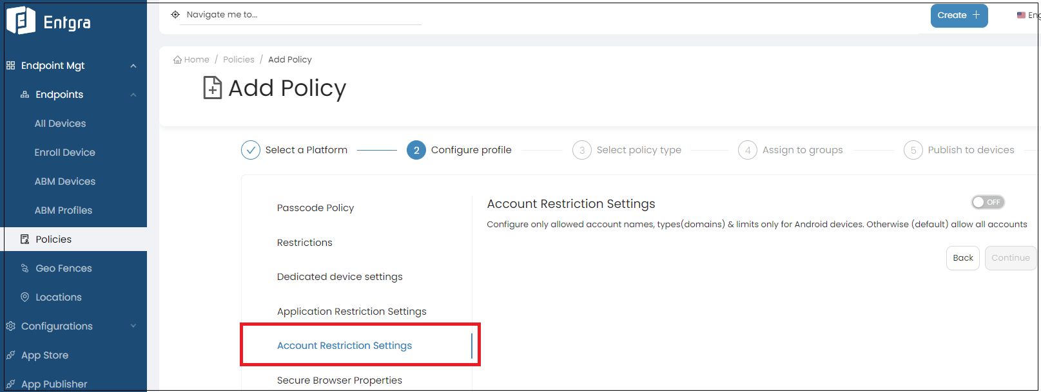Click the Add Policy breadcrumb text
Screen dimensions: 1041x392
tap(290, 60)
